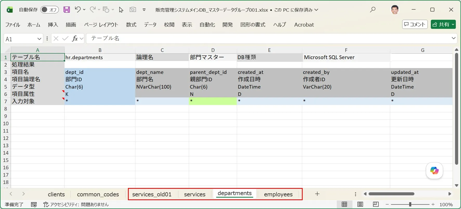The width and height of the screenshot is (461, 209).
Task: Click the Excel app icon in title bar
Action: pyautogui.click(x=10, y=10)
